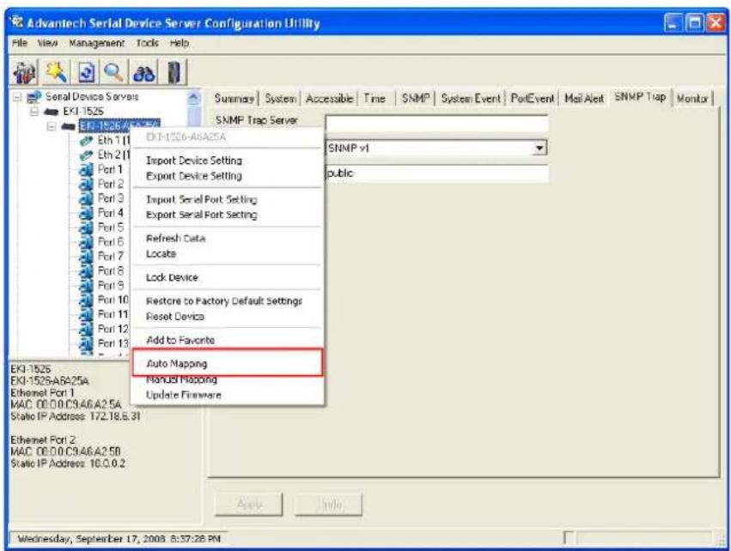The height and width of the screenshot is (551, 731).
Task: Open the SNMP version dropdown
Action: (x=539, y=148)
